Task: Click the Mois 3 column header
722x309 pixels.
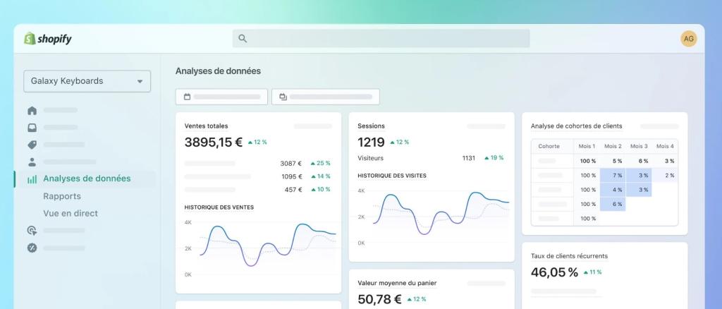Action: pyautogui.click(x=639, y=146)
